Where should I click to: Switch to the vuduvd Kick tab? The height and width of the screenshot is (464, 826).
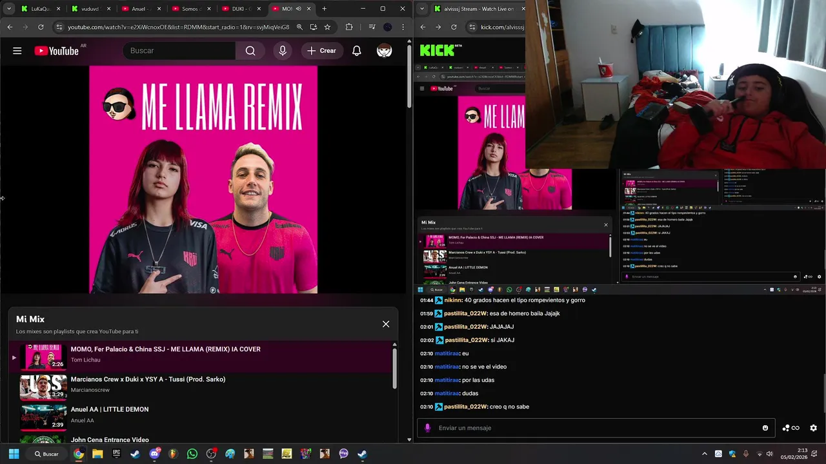(x=91, y=9)
